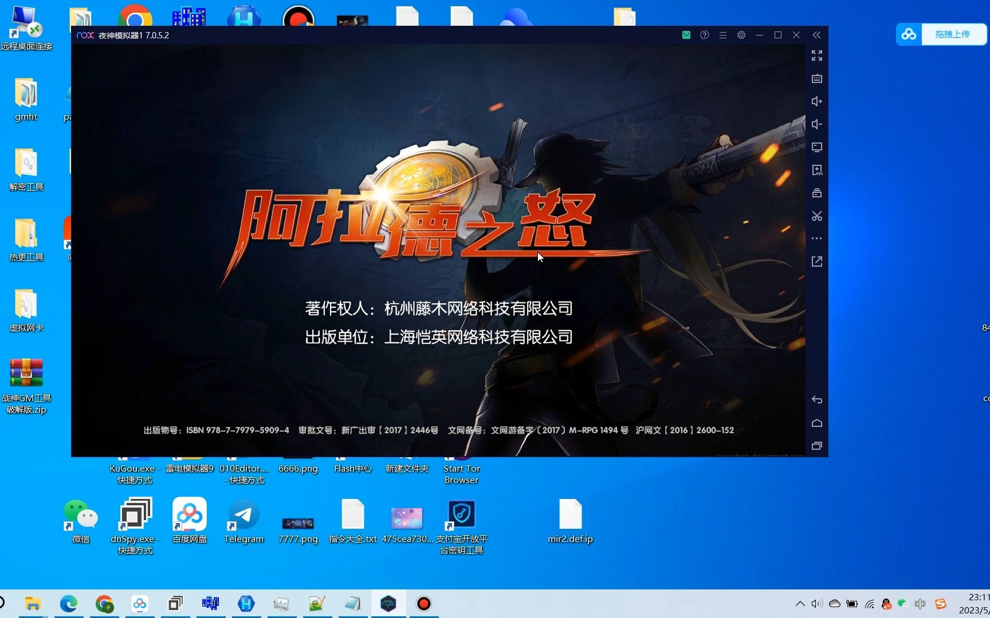The height and width of the screenshot is (618, 990).
Task: Select 百度网盘 desktop shortcut
Action: tap(190, 521)
